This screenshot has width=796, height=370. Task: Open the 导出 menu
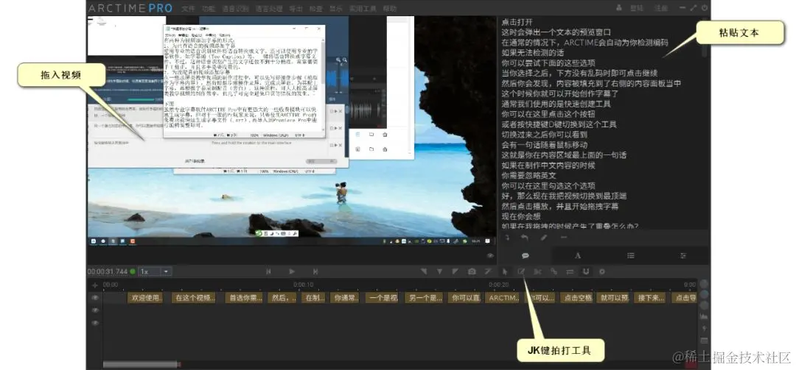coord(296,9)
